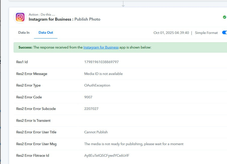Select the 'Media ID is not available' message

(x=103, y=74)
